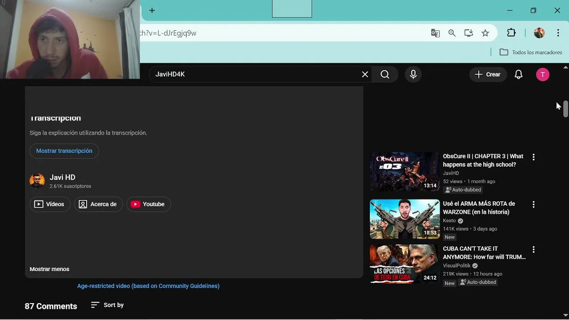Clear the YouTube search text with X
Image resolution: width=569 pixels, height=320 pixels.
[365, 74]
